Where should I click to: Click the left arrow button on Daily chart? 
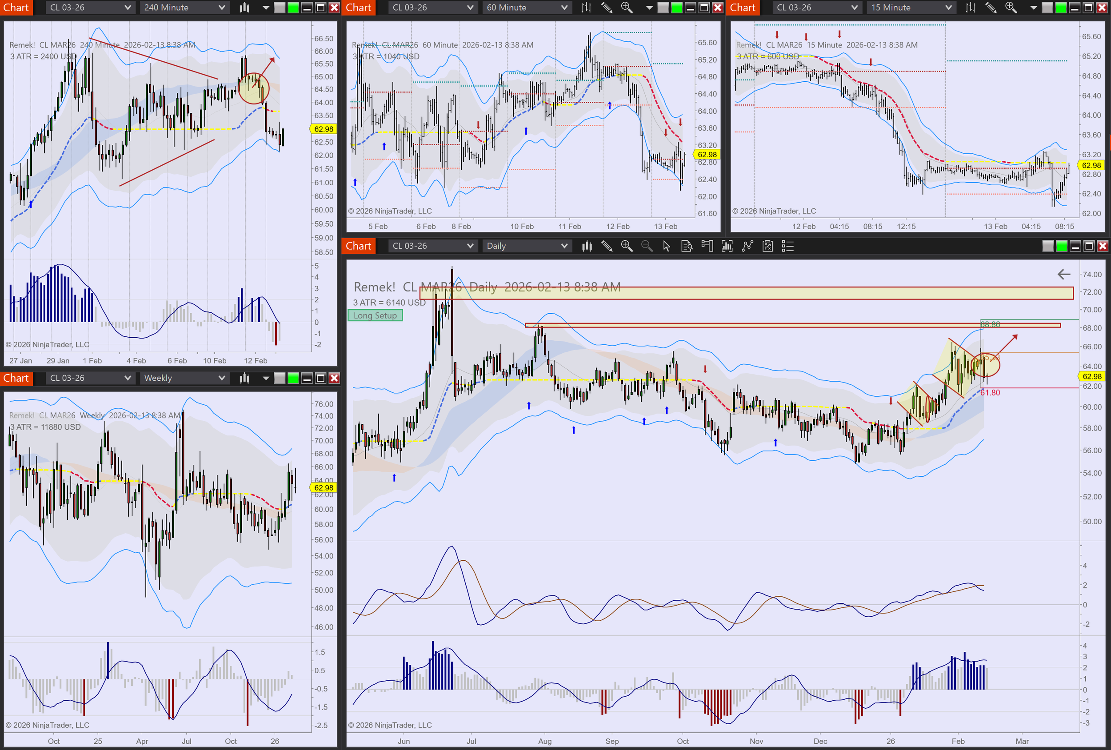(1064, 275)
